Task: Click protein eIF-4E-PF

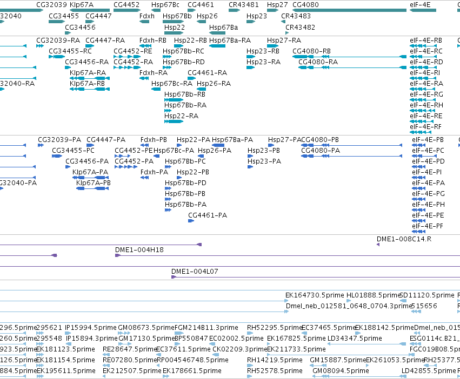Action: coord(428,226)
